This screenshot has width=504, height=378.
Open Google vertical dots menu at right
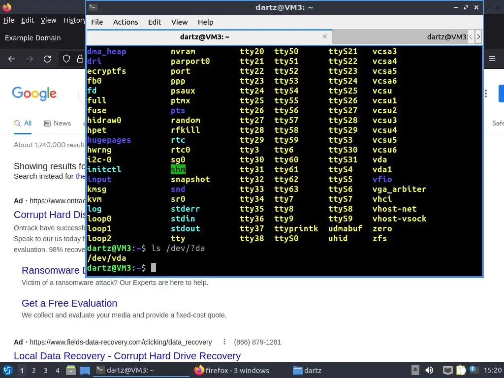coord(486,94)
